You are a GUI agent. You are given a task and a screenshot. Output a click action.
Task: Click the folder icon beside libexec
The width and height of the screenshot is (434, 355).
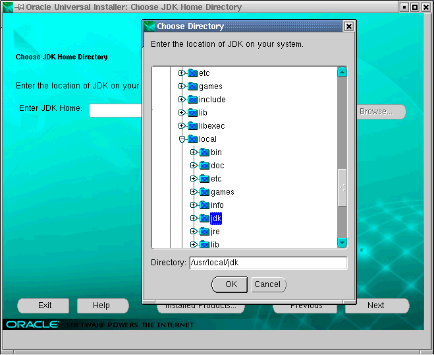(x=192, y=125)
